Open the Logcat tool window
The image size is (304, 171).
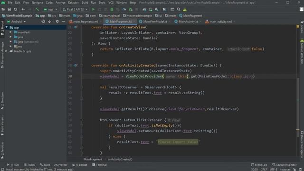coord(80,165)
